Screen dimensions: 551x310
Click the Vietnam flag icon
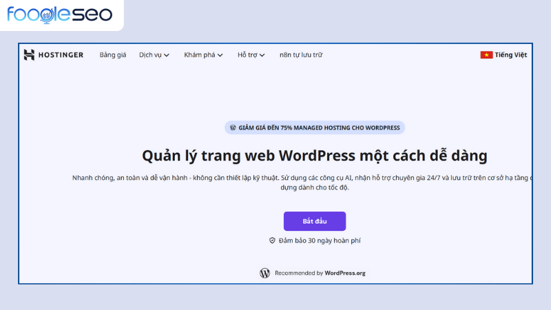click(486, 55)
